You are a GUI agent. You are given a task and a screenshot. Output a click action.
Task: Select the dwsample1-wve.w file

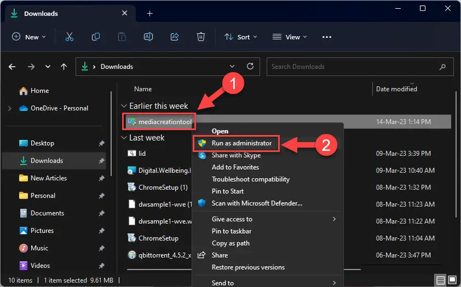point(165,221)
